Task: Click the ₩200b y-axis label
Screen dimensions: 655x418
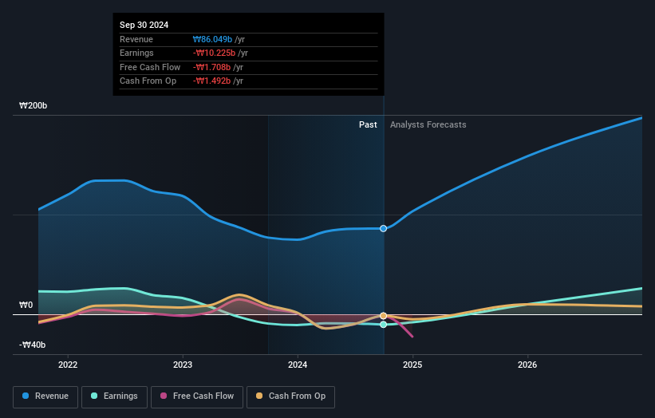Action: click(33, 105)
